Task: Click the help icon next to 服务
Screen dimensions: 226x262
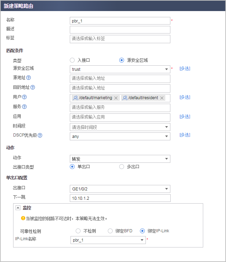Action: point(25,107)
